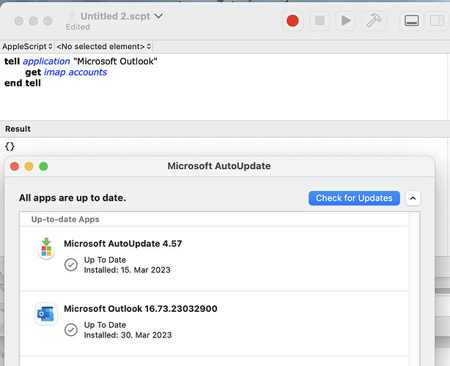This screenshot has height=366, width=450.
Task: Close the Microsoft AutoUpdate window
Action: click(x=15, y=166)
